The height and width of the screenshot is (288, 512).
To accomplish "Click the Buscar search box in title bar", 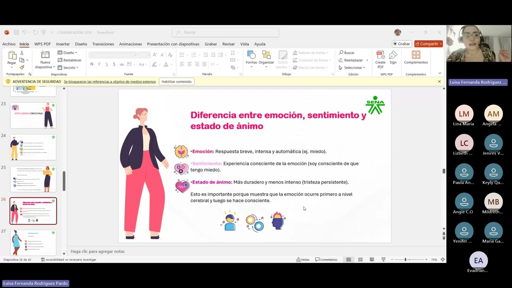I will [x=226, y=32].
